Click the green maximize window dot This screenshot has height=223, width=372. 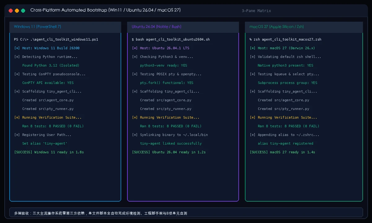23,11
